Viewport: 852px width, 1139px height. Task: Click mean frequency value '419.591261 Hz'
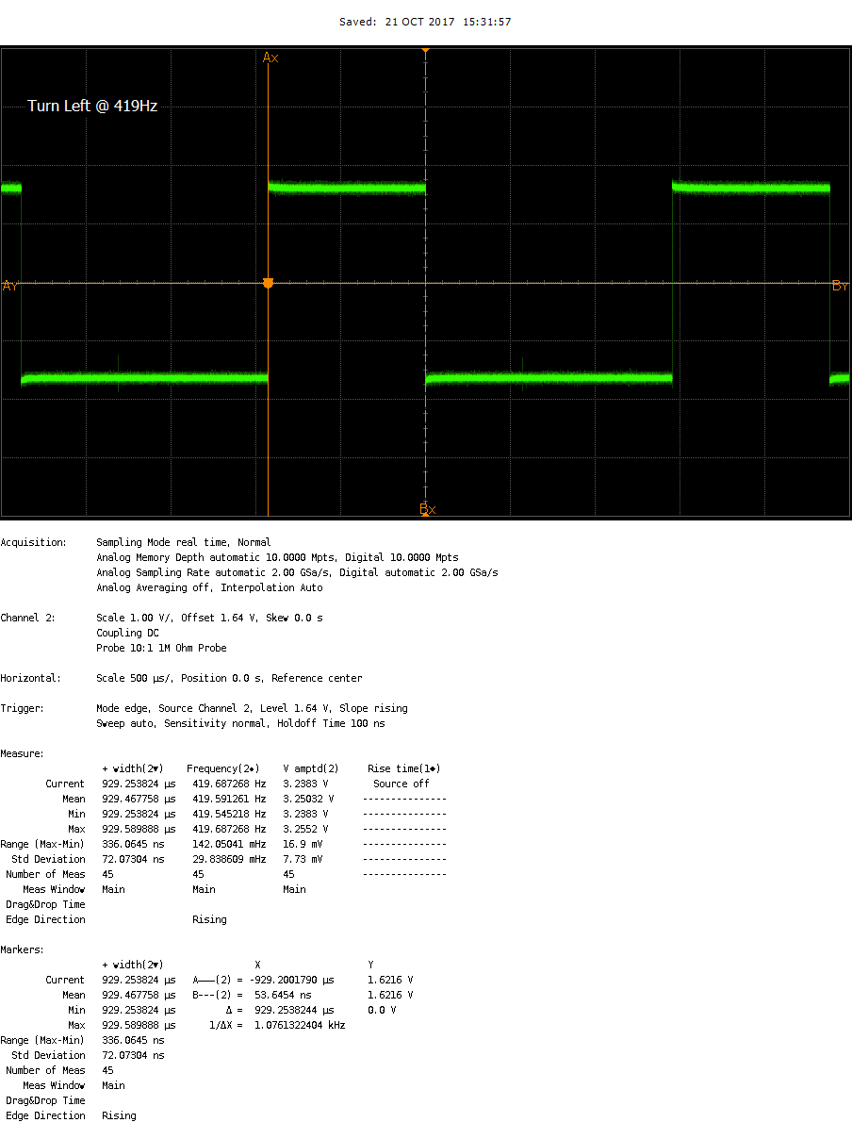(229, 799)
